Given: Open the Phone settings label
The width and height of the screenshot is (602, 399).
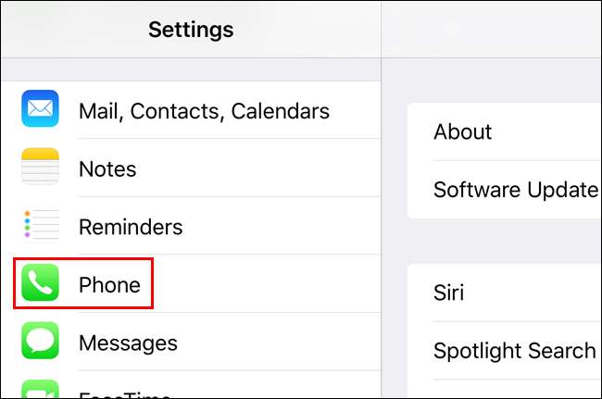Looking at the screenshot, I should [109, 284].
